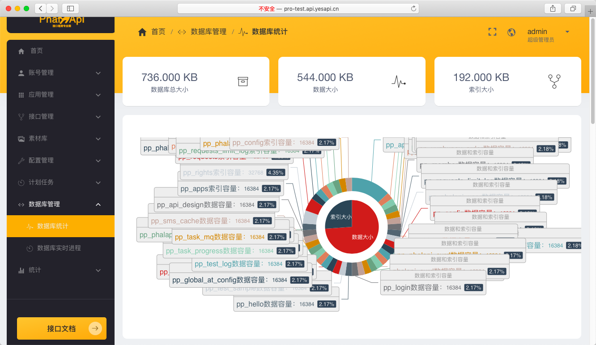Click the branch icon on index size card
This screenshot has width=596, height=345.
[x=554, y=81]
